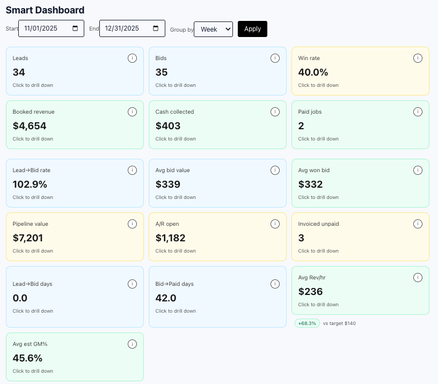Image resolution: width=438 pixels, height=384 pixels.
Task: Click the Booked revenue info icon
Action: coord(132,112)
